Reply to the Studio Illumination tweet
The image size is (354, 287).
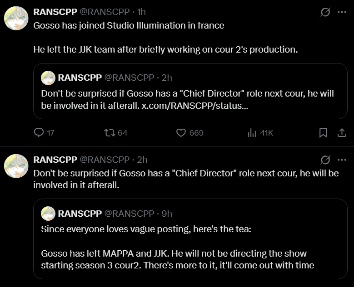(x=40, y=132)
